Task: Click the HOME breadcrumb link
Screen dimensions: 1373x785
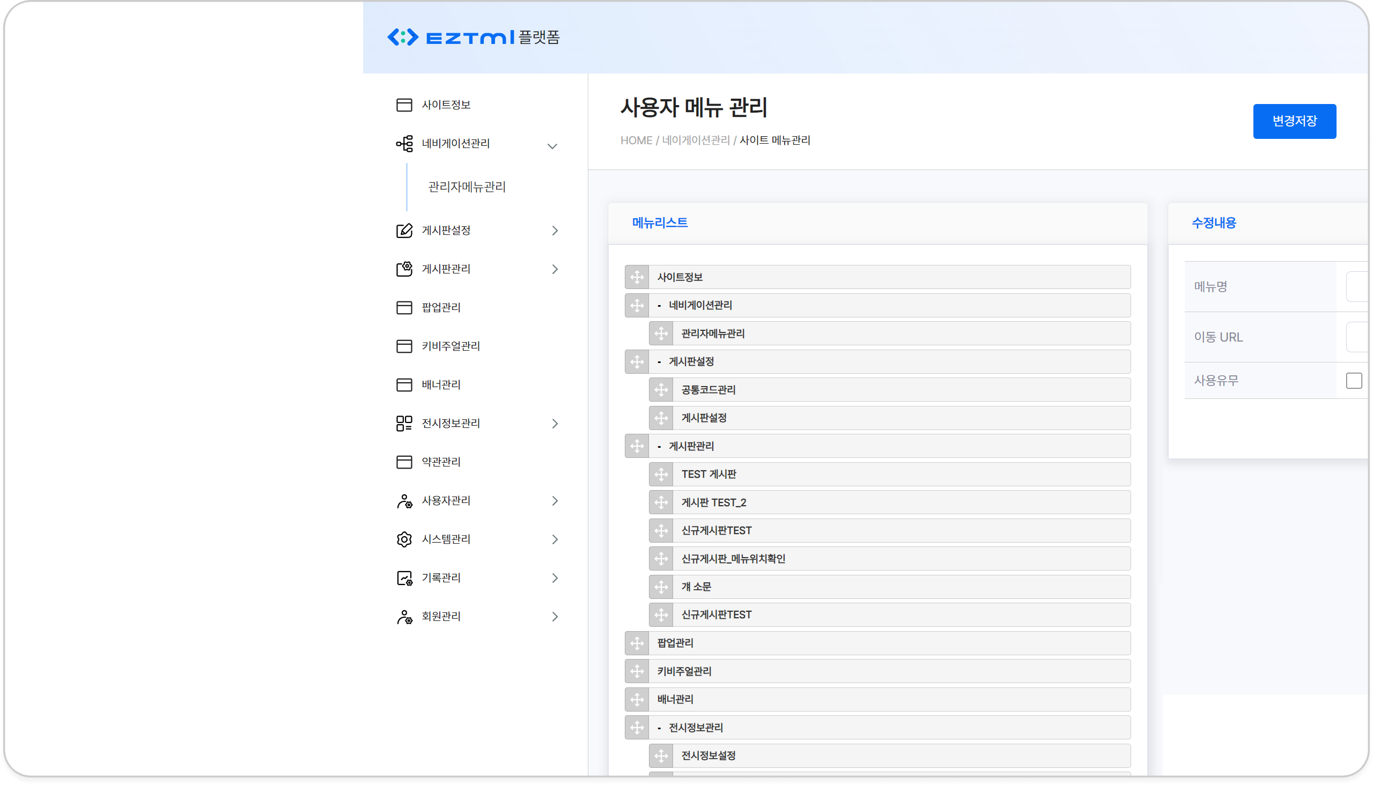Action: [636, 140]
